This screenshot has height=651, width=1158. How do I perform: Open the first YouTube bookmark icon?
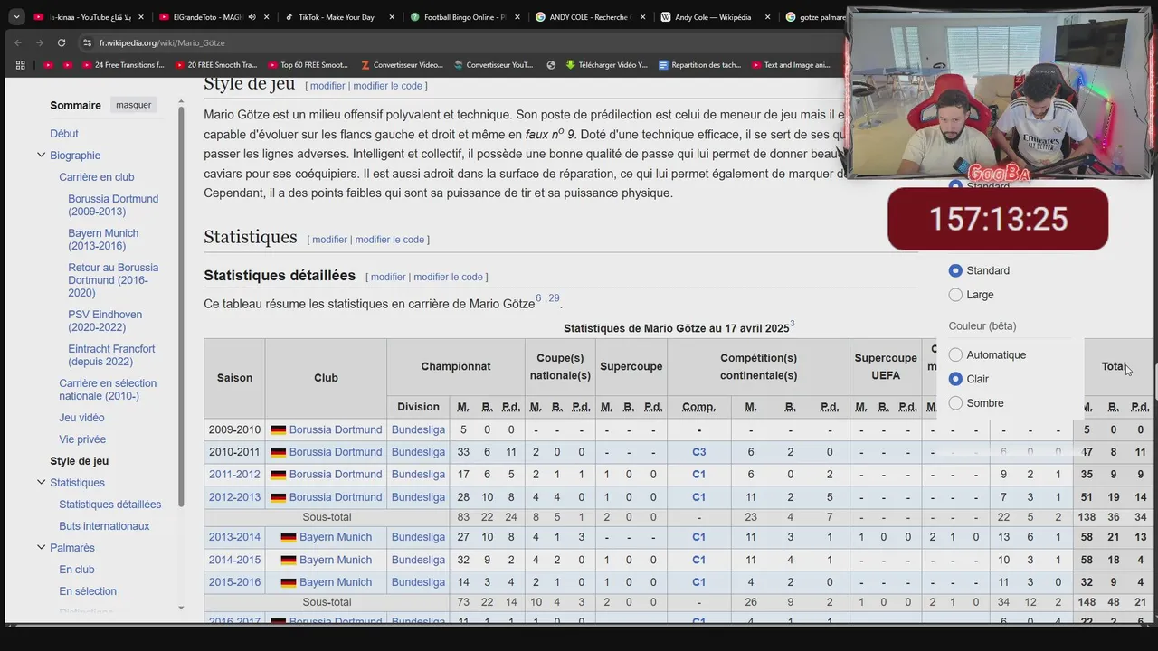tap(48, 65)
